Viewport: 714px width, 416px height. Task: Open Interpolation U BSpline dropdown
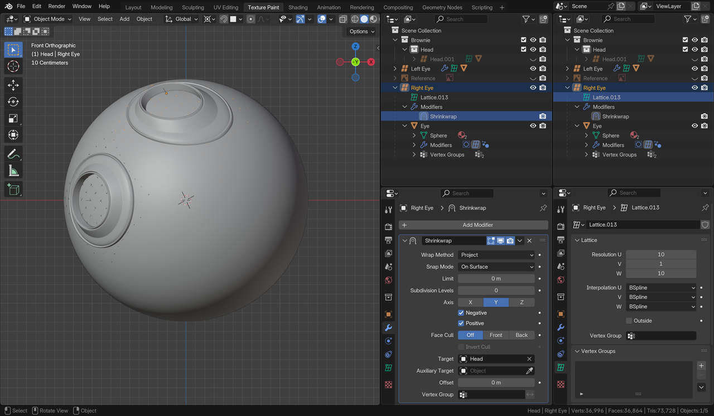661,288
